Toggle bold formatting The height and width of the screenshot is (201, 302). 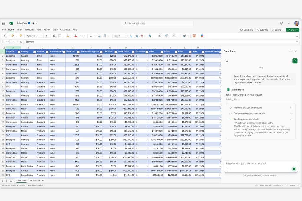54,36
